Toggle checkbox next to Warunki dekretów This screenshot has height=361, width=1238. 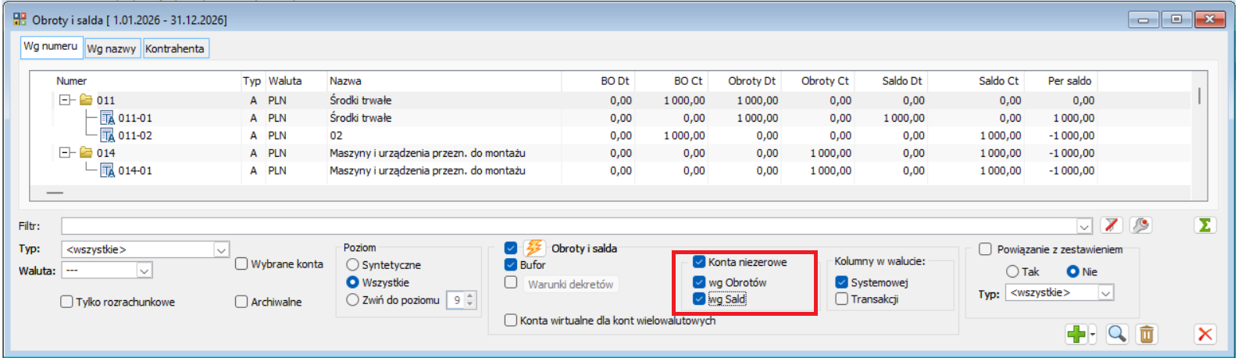click(x=511, y=283)
